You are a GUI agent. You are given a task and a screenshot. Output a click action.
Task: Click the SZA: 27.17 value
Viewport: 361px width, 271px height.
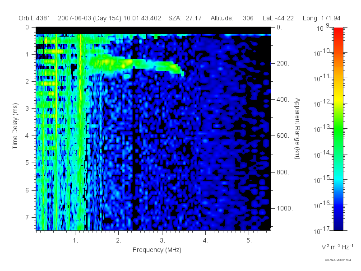tap(185, 18)
